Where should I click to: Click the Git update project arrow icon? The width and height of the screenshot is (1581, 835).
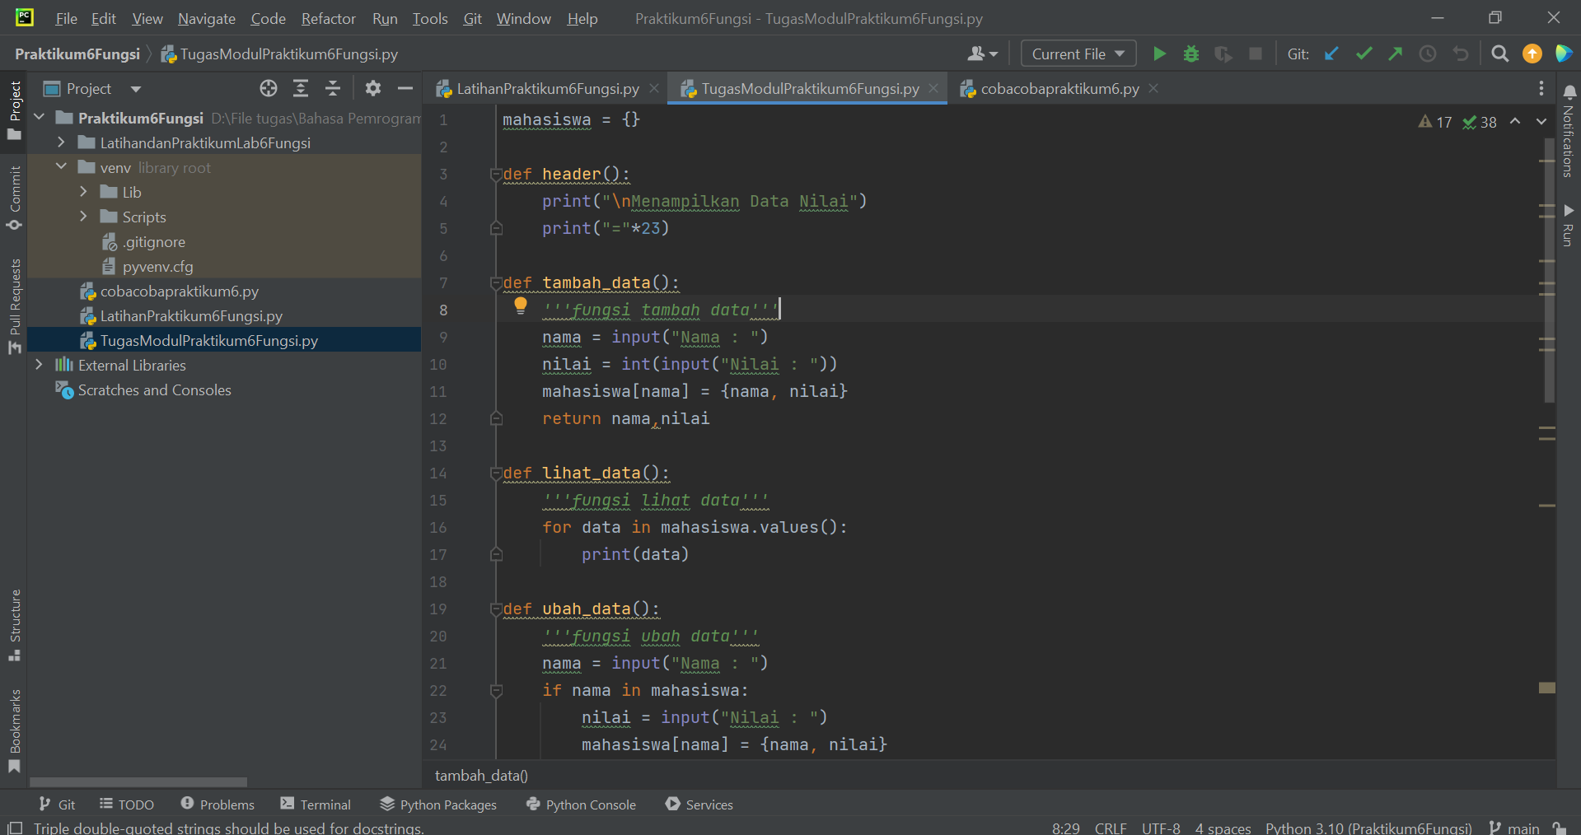(1331, 54)
